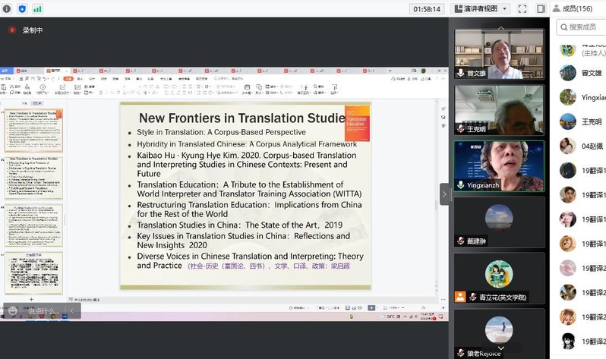The width and height of the screenshot is (606, 359).
Task: Open the notes pane icon below slide
Action: (x=71, y=300)
